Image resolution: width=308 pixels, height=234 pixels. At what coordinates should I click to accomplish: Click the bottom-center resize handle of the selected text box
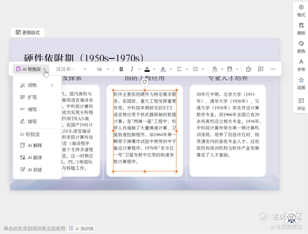click(x=145, y=171)
